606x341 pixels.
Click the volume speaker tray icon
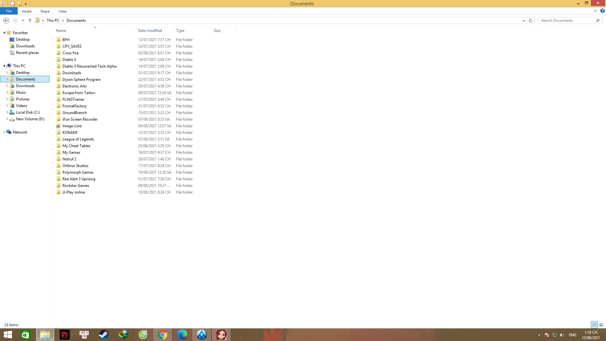(x=562, y=335)
